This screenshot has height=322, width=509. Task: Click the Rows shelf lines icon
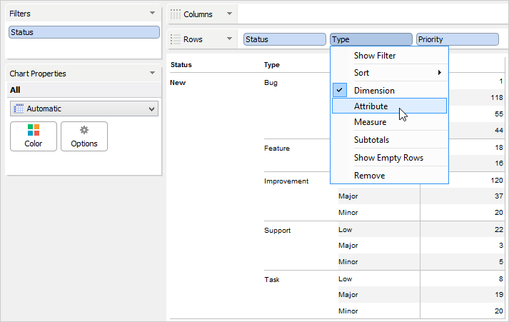click(x=176, y=39)
